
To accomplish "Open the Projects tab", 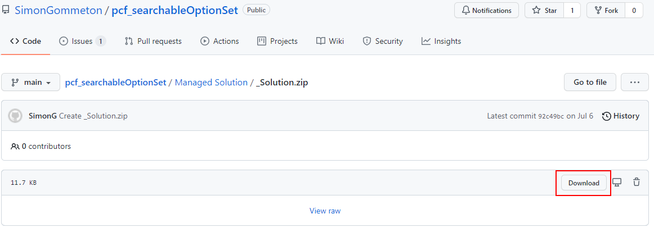I will pos(277,41).
